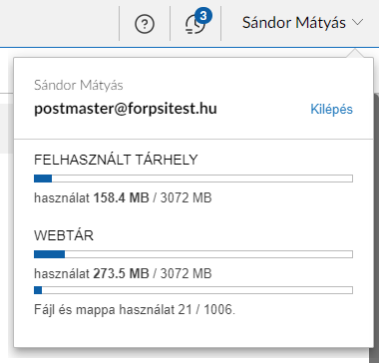Collapse the menu using the chevron beside the user name
The height and width of the screenshot is (363, 379).
[357, 23]
